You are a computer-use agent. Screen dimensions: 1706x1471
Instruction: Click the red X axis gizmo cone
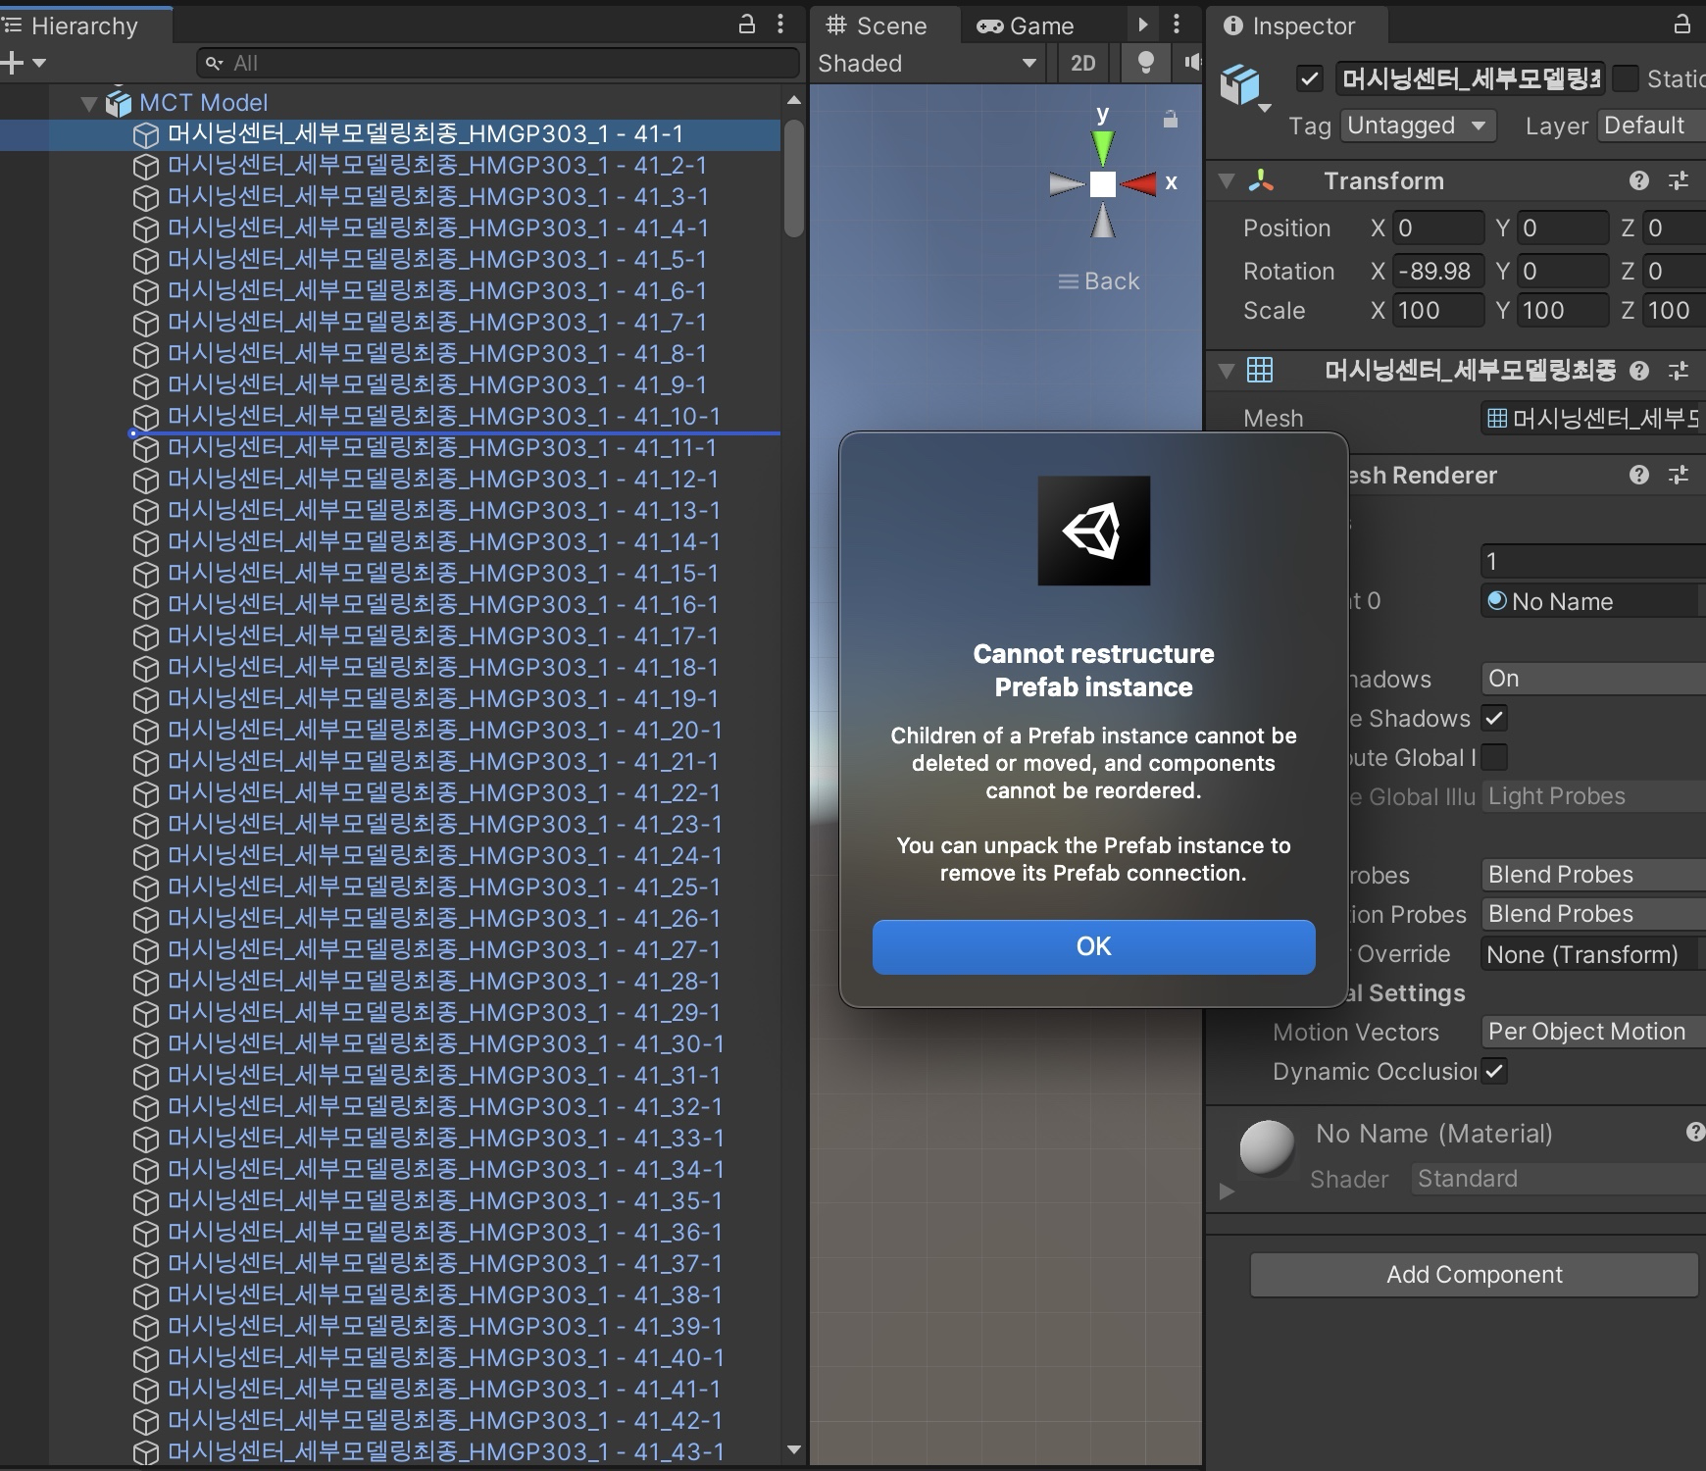click(1138, 183)
